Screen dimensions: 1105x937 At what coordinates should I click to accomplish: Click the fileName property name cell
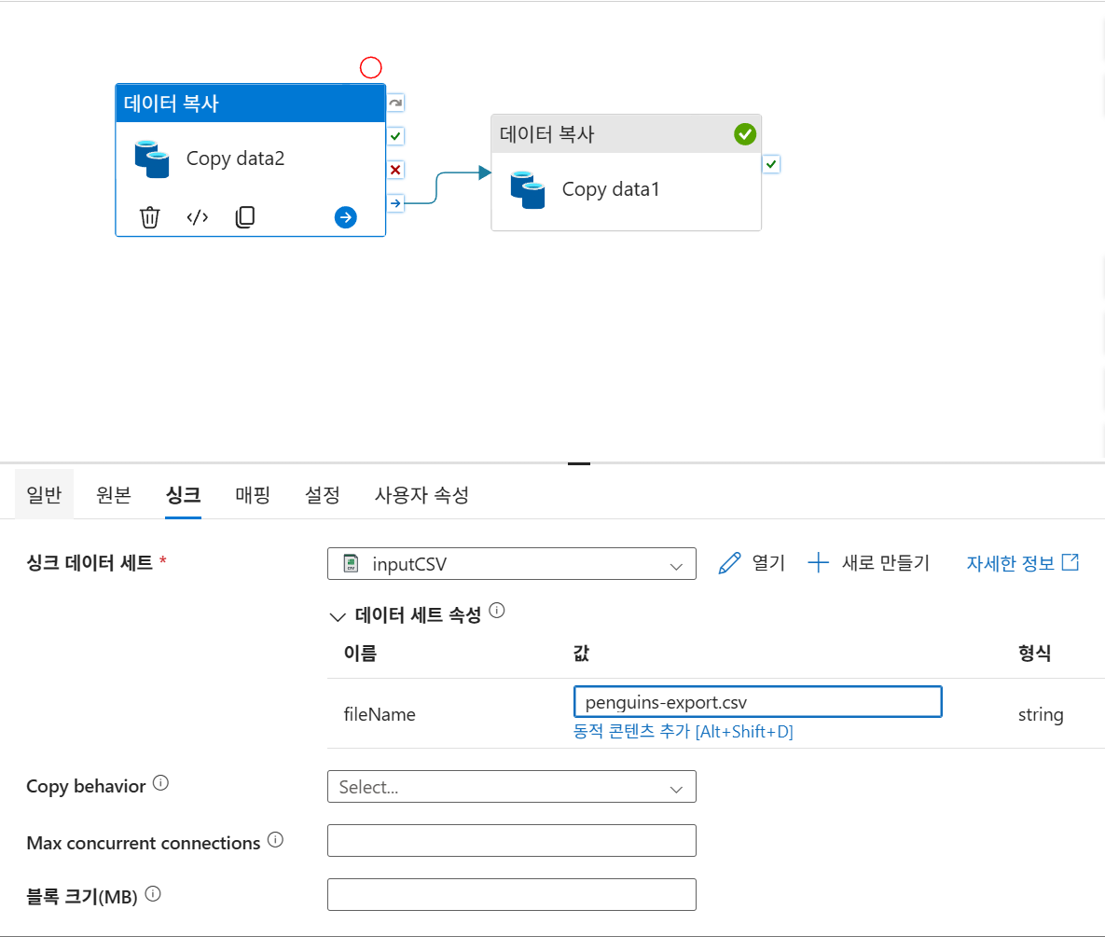pos(380,714)
